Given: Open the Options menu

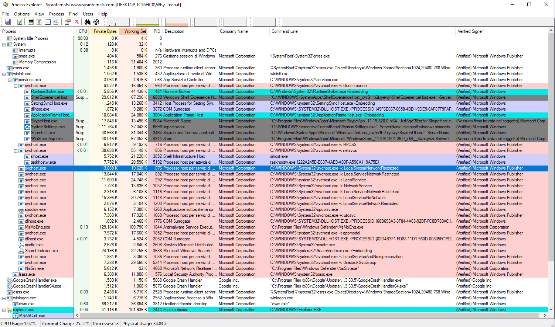Looking at the screenshot, I should pyautogui.click(x=22, y=14).
